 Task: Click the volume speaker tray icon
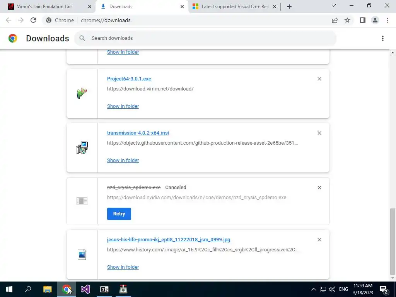click(x=332, y=289)
